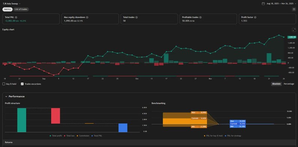
Task: Click the buy & hold Current 4.43% label
Action: point(199,118)
